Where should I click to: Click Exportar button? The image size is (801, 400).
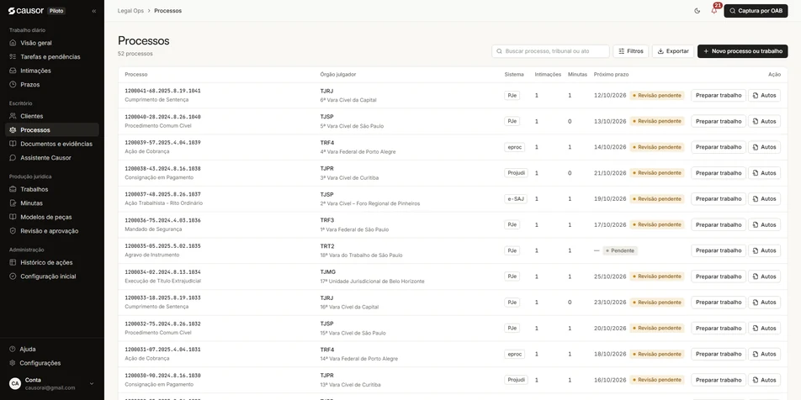[x=673, y=51]
